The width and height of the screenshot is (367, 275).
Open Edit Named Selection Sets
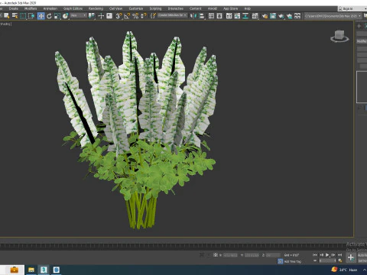coord(153,16)
